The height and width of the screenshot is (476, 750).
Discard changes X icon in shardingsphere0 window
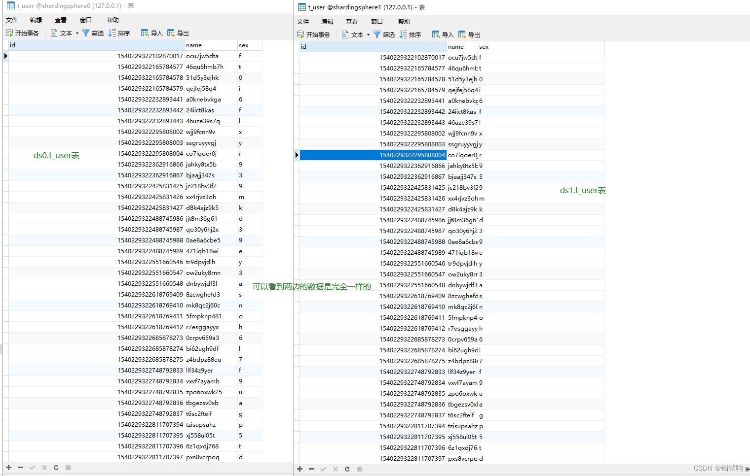(x=44, y=468)
